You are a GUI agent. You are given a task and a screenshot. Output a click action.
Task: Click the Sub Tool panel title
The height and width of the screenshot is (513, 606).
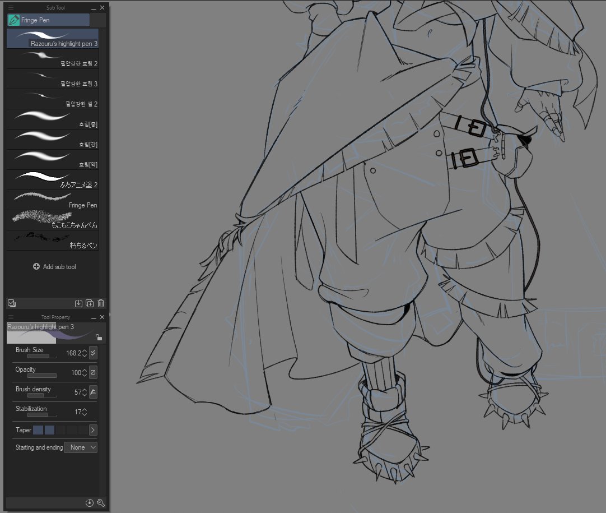[55, 7]
